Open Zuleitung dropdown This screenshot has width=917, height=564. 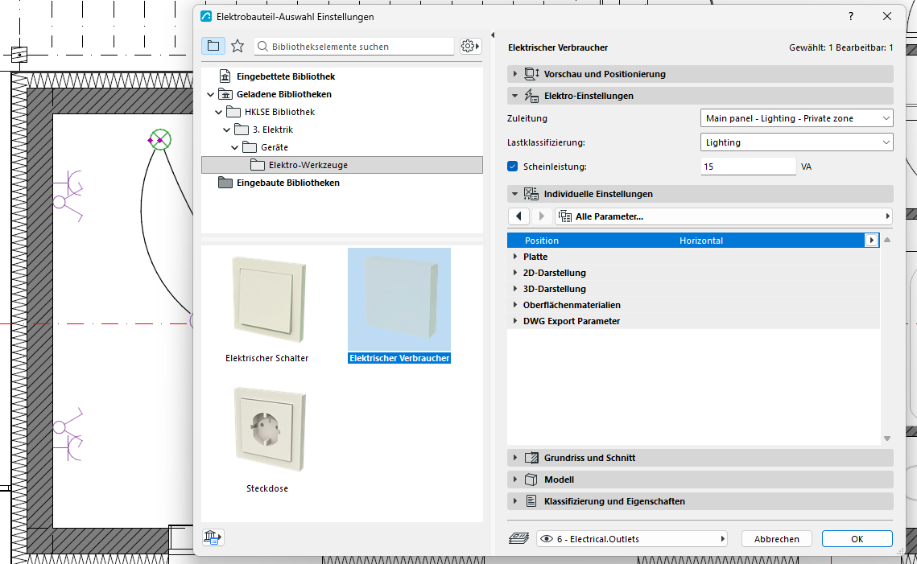(796, 118)
